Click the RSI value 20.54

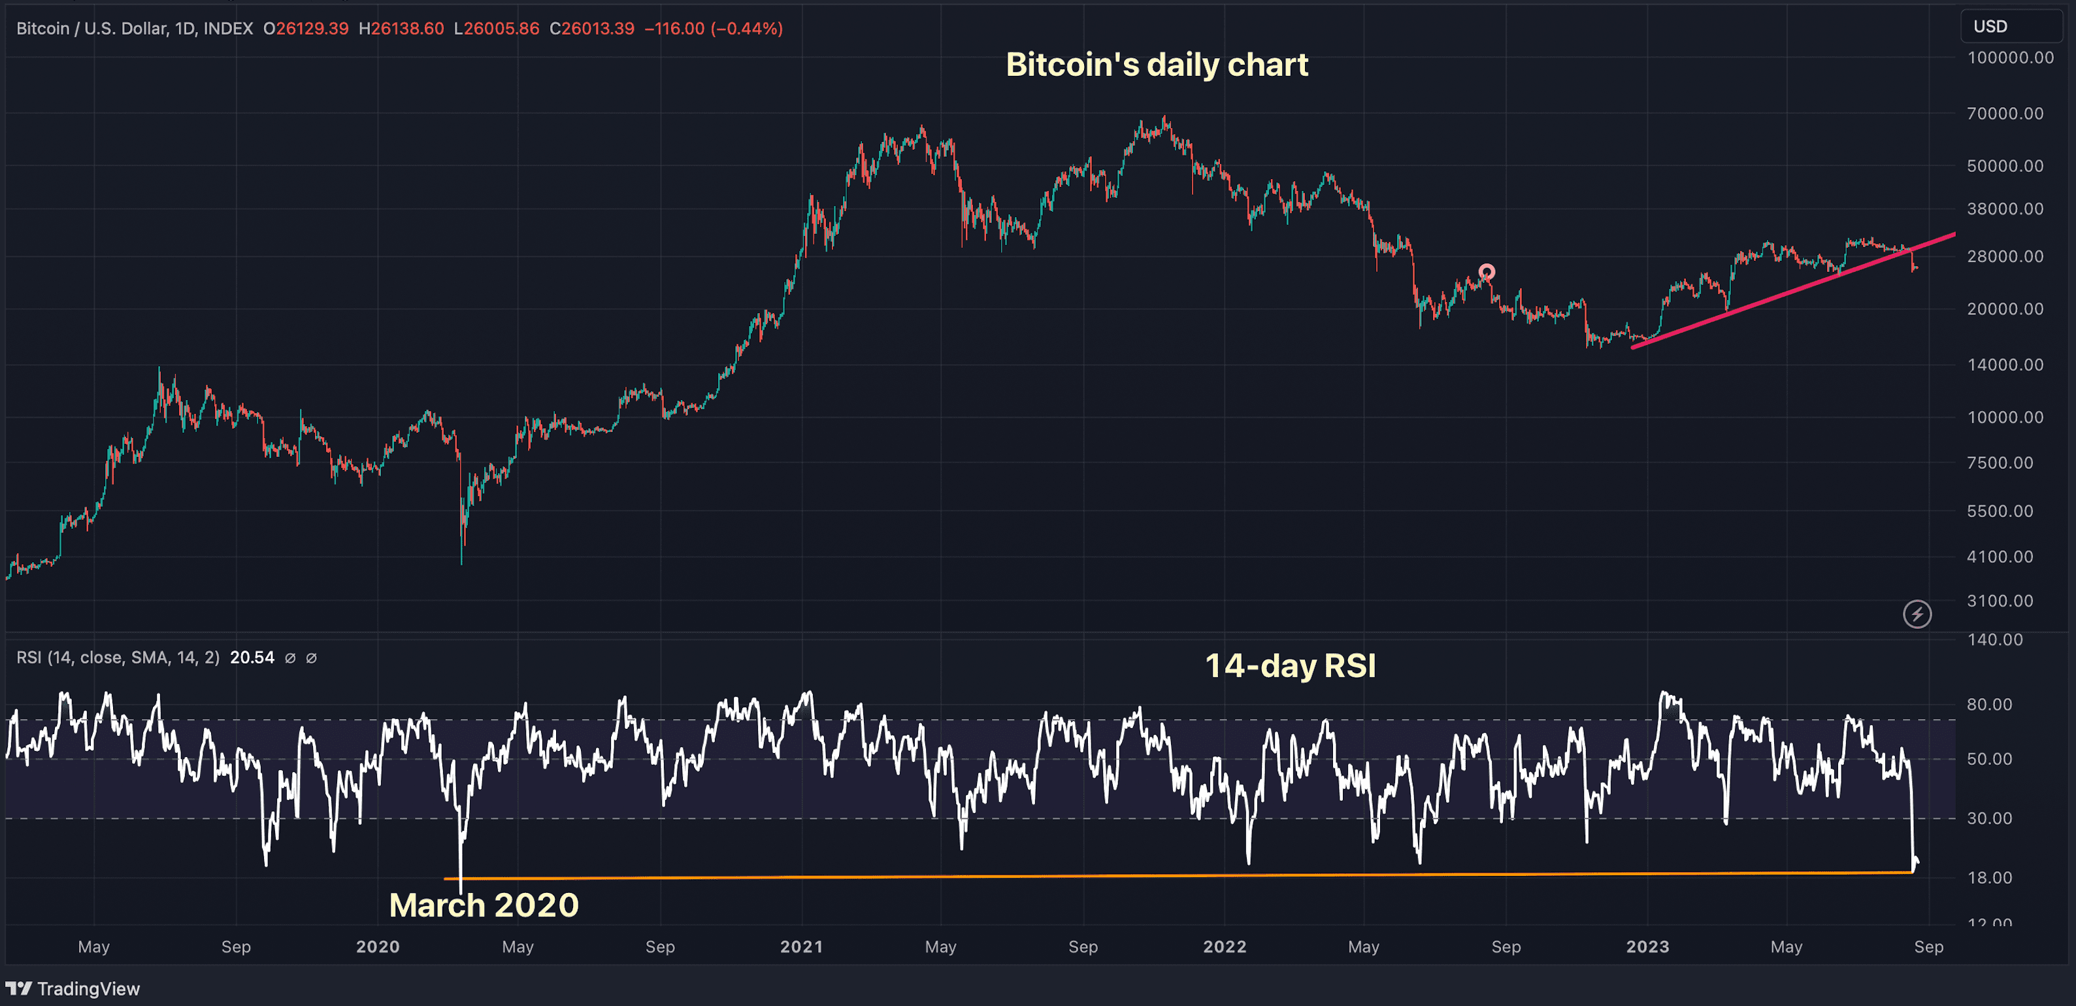point(252,658)
